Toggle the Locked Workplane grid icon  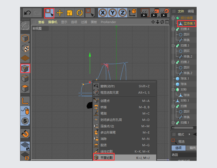click(x=25, y=146)
